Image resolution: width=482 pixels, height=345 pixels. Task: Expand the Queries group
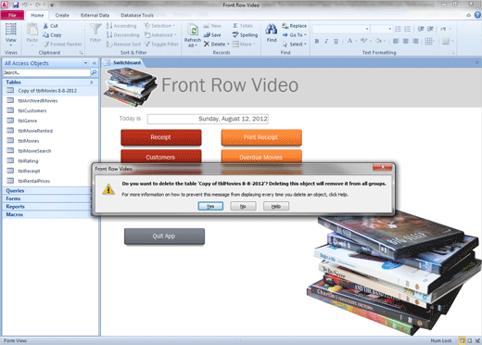(x=48, y=190)
